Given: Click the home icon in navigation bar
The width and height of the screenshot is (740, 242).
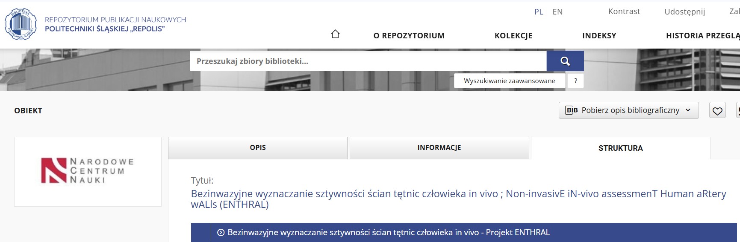Looking at the screenshot, I should coord(335,34).
